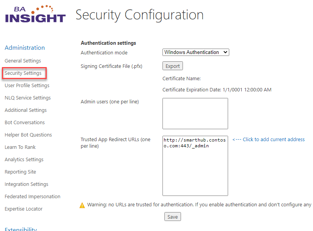Open the Reporting Site link
Viewport: 313px width, 231px height.
(20, 172)
